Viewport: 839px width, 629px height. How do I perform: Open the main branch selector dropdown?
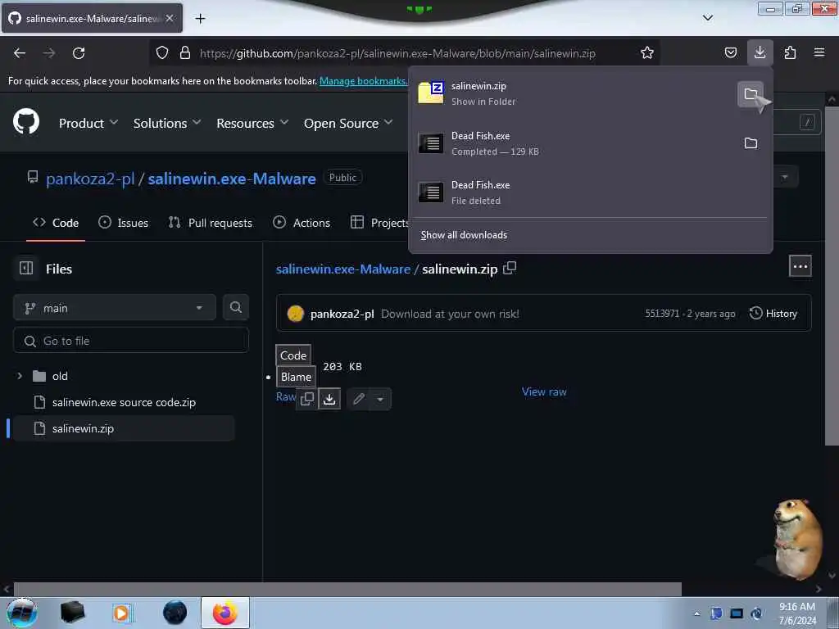click(x=115, y=308)
